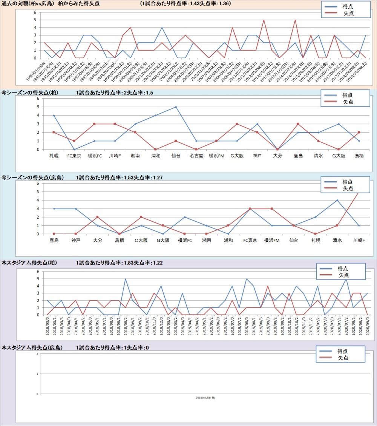Click the blue 仙台 data point in the Kashiwa season chart
Image resolution: width=377 pixels, height=426 pixels.
tap(176, 107)
